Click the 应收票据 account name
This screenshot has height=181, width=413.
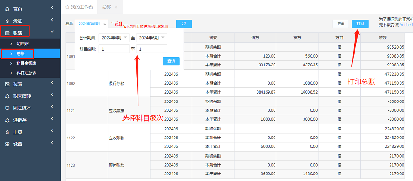[x=116, y=111]
